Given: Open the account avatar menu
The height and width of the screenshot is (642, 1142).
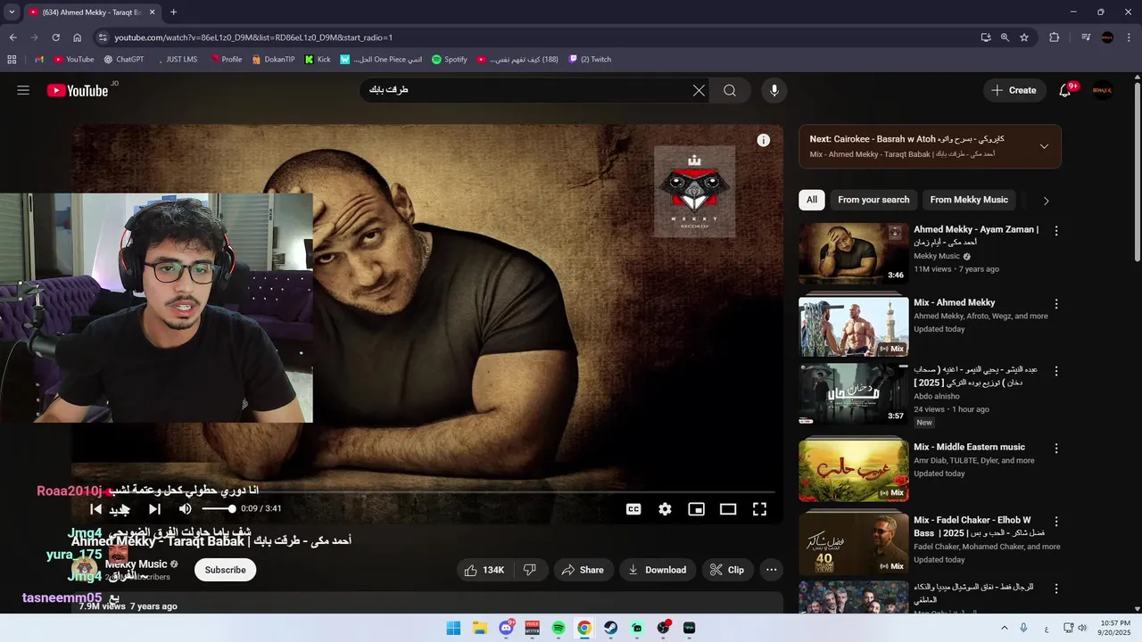Looking at the screenshot, I should (x=1103, y=90).
